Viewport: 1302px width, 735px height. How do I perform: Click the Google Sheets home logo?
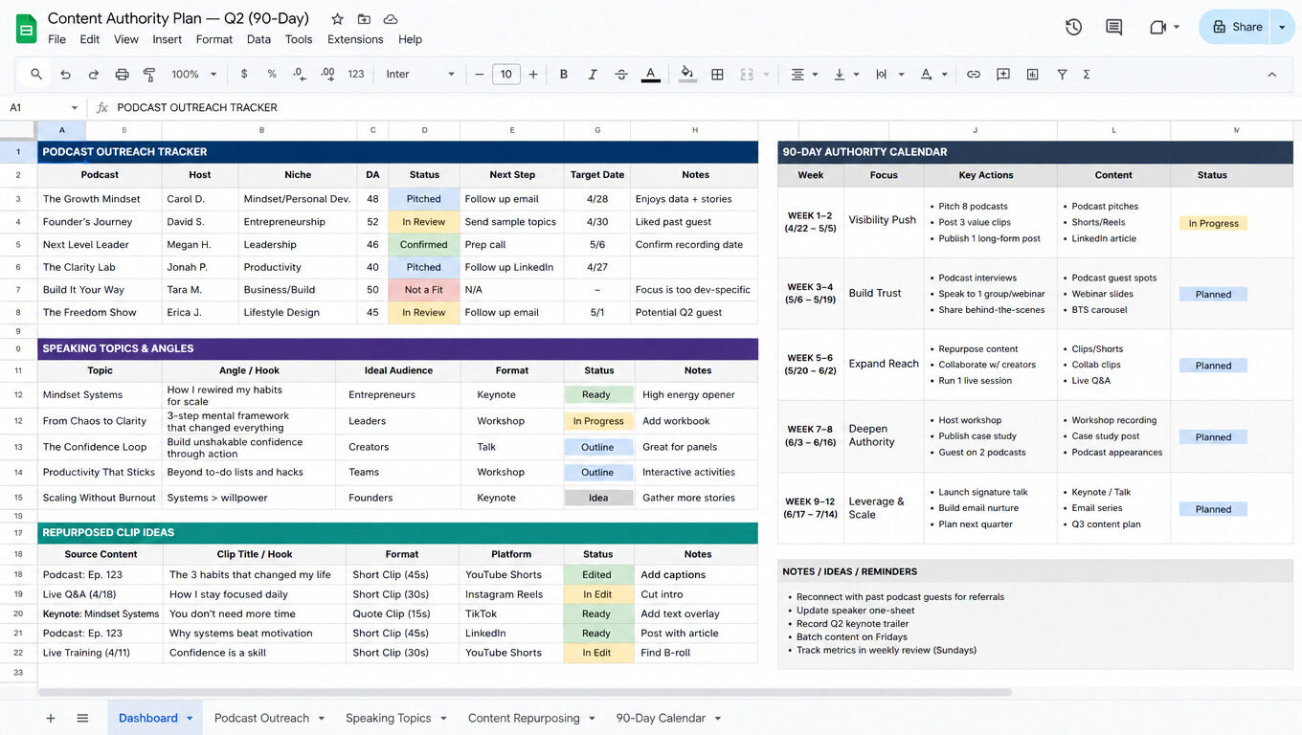(x=26, y=29)
